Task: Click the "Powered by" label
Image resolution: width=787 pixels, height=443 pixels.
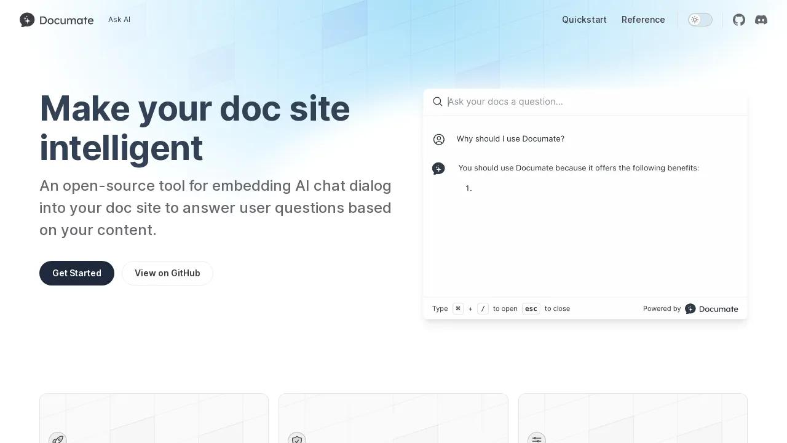Action: click(x=662, y=309)
